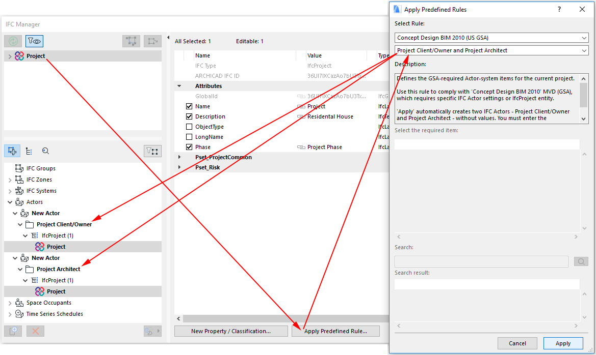Click the IFC Groups icon
The width and height of the screenshot is (596, 355).
(19, 168)
